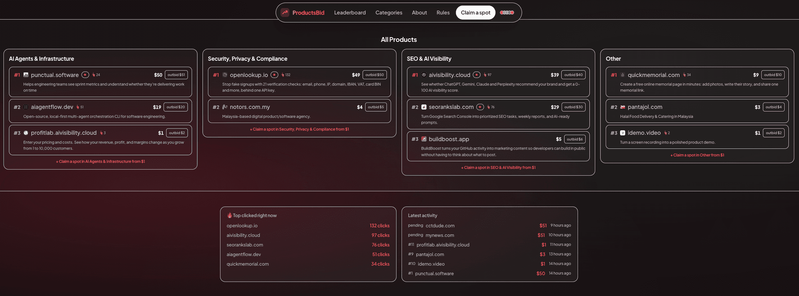799x296 pixels.
Task: Click outbid $4 for pantajol.com
Action: 774,107
